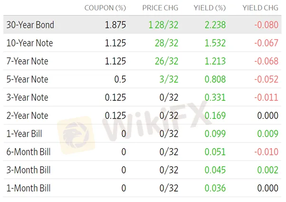286x202 pixels.
Task: Click the PRICE CHG column header
Action: click(x=160, y=8)
